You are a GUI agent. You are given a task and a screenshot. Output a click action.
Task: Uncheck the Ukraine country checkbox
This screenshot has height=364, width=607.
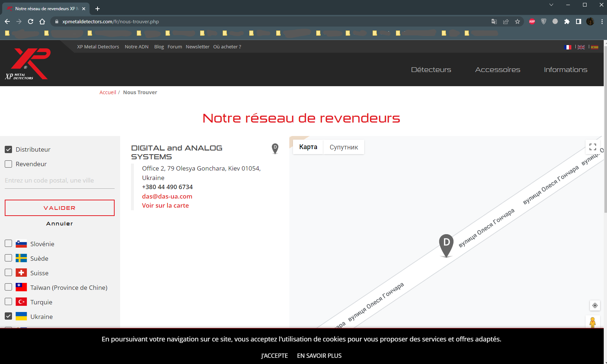(8, 316)
